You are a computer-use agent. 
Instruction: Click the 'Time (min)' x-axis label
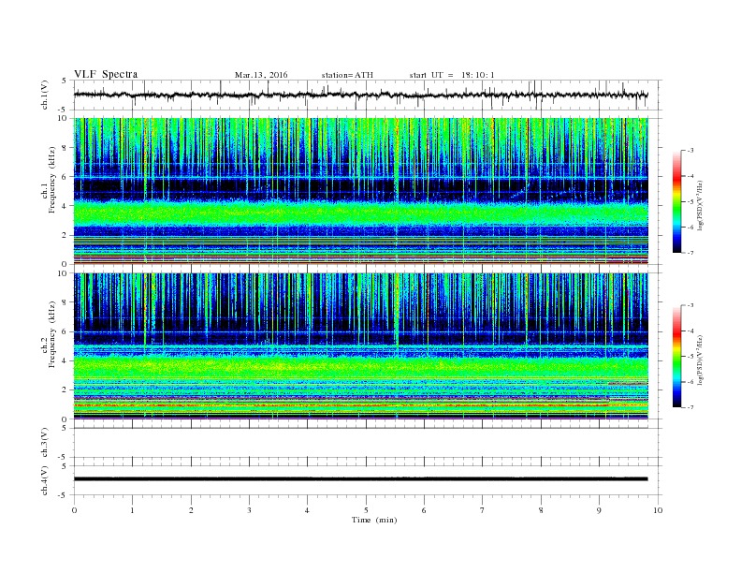tap(374, 520)
